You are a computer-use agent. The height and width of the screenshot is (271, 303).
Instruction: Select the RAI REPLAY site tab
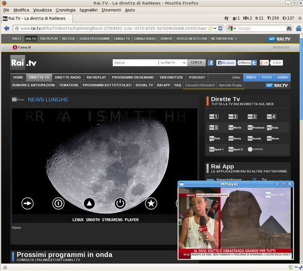point(96,77)
